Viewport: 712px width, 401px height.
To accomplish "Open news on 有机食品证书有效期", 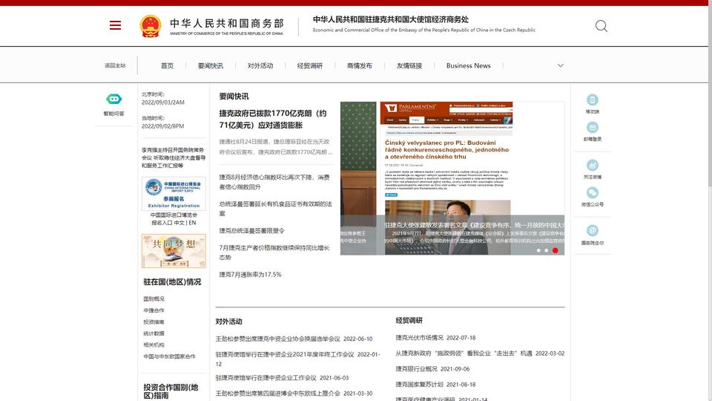I will 276,208.
